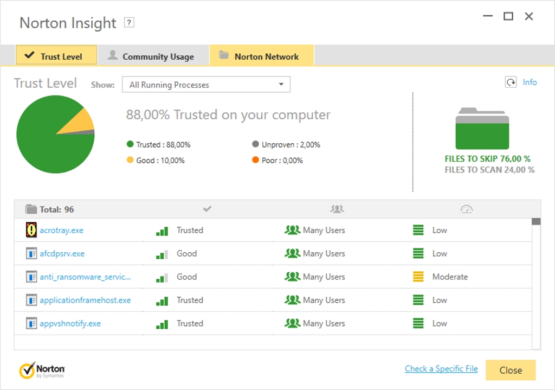Click the community users column header icon

(337, 209)
